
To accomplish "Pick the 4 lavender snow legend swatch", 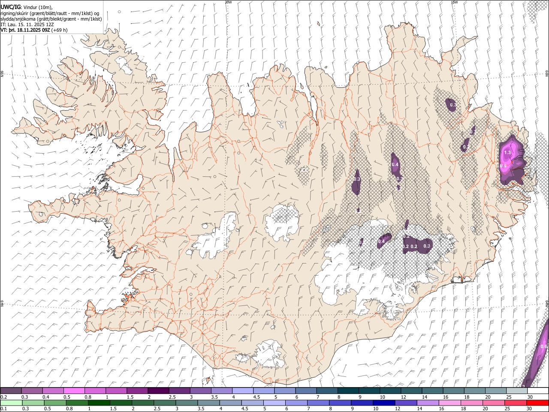I will coord(242,391).
